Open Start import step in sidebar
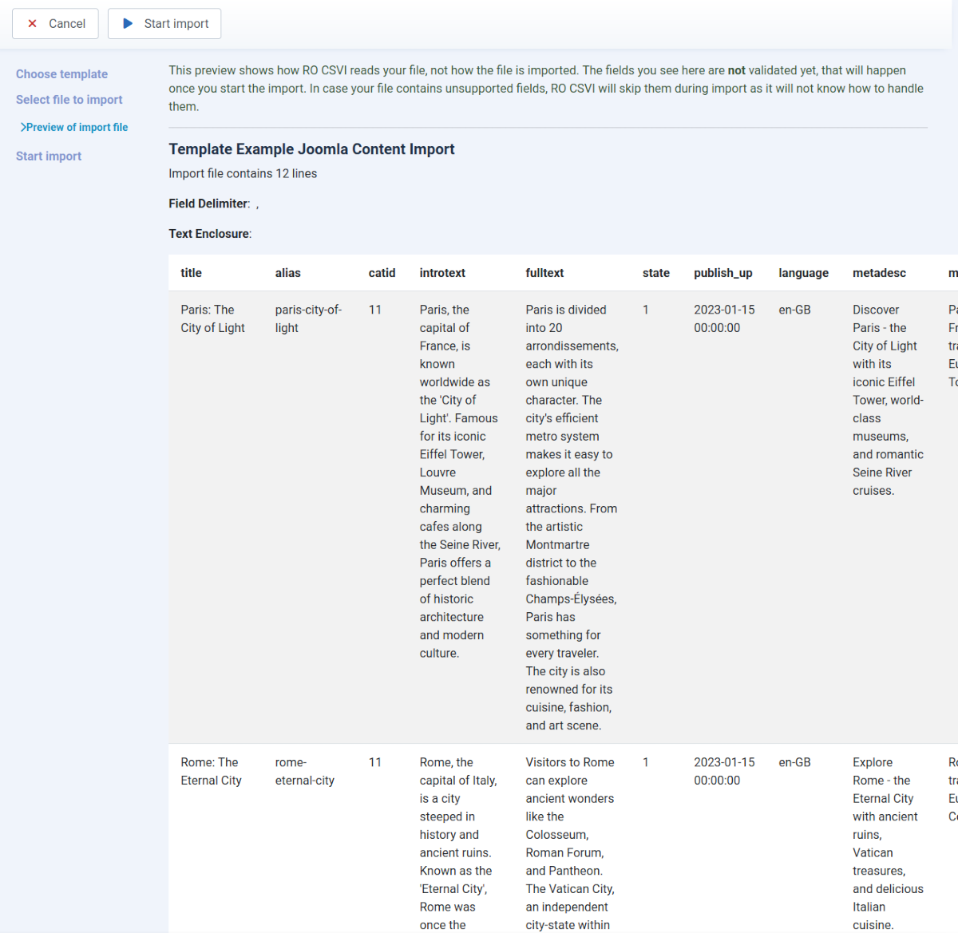This screenshot has width=958, height=933. tap(49, 156)
